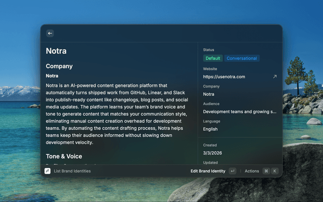Click the Notra extension icon in footer
The width and height of the screenshot is (323, 202).
[47, 171]
